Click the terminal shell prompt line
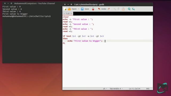The image size is (171, 96). pyautogui.click(x=26, y=16)
